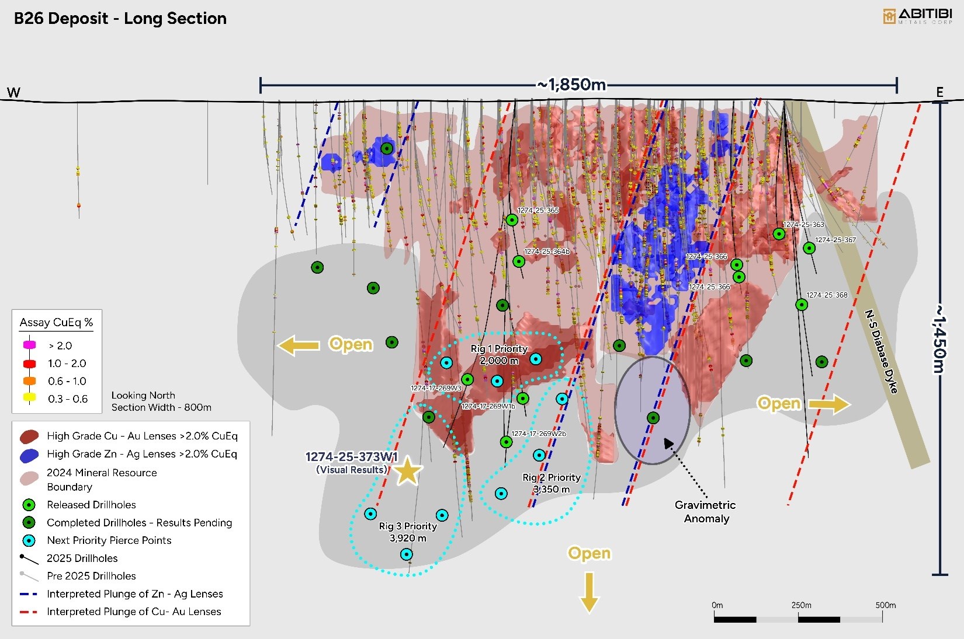Click the Rig 1 Priority 2,000 m label
This screenshot has height=639, width=964.
click(x=499, y=355)
